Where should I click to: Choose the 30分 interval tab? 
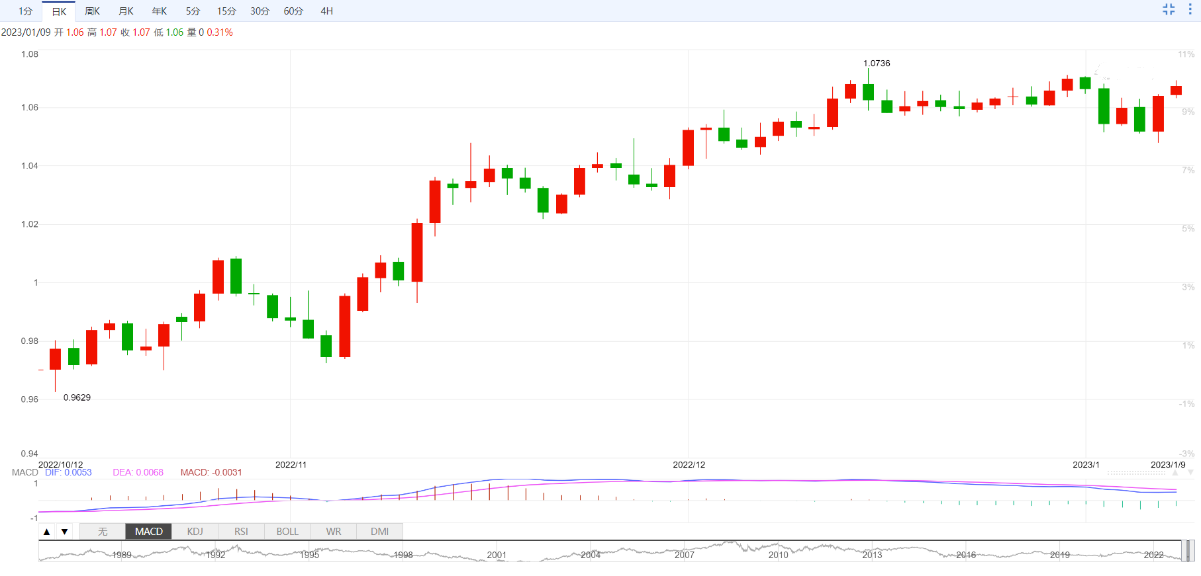tap(260, 11)
